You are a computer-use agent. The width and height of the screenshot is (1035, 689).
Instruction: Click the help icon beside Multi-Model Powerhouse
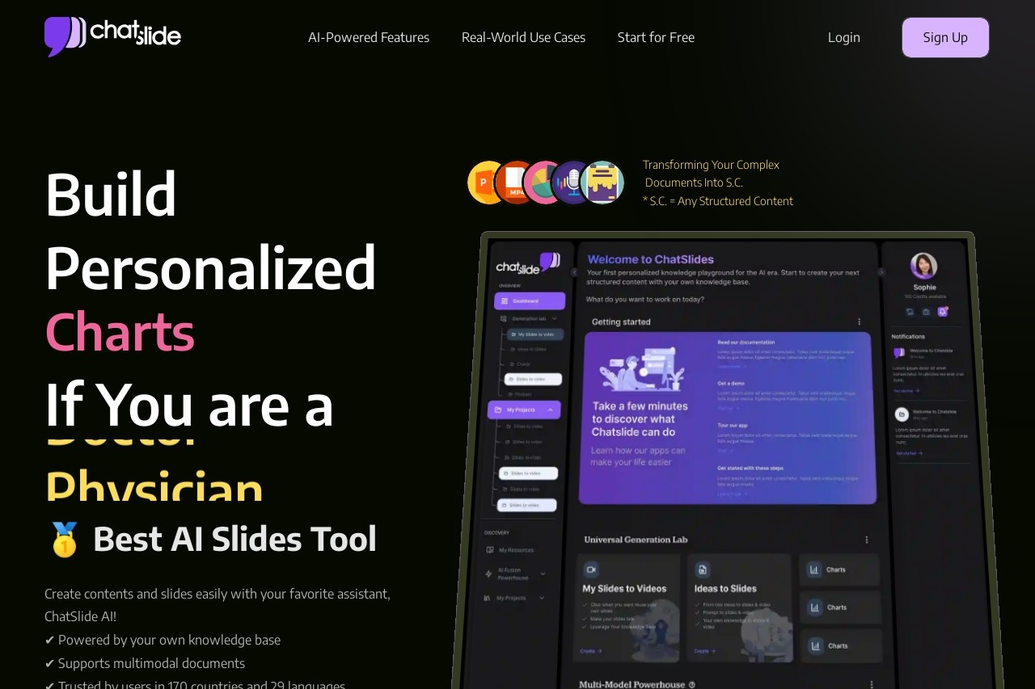[x=691, y=684]
